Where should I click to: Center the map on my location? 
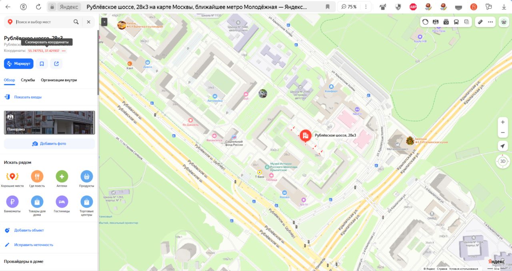(503, 146)
